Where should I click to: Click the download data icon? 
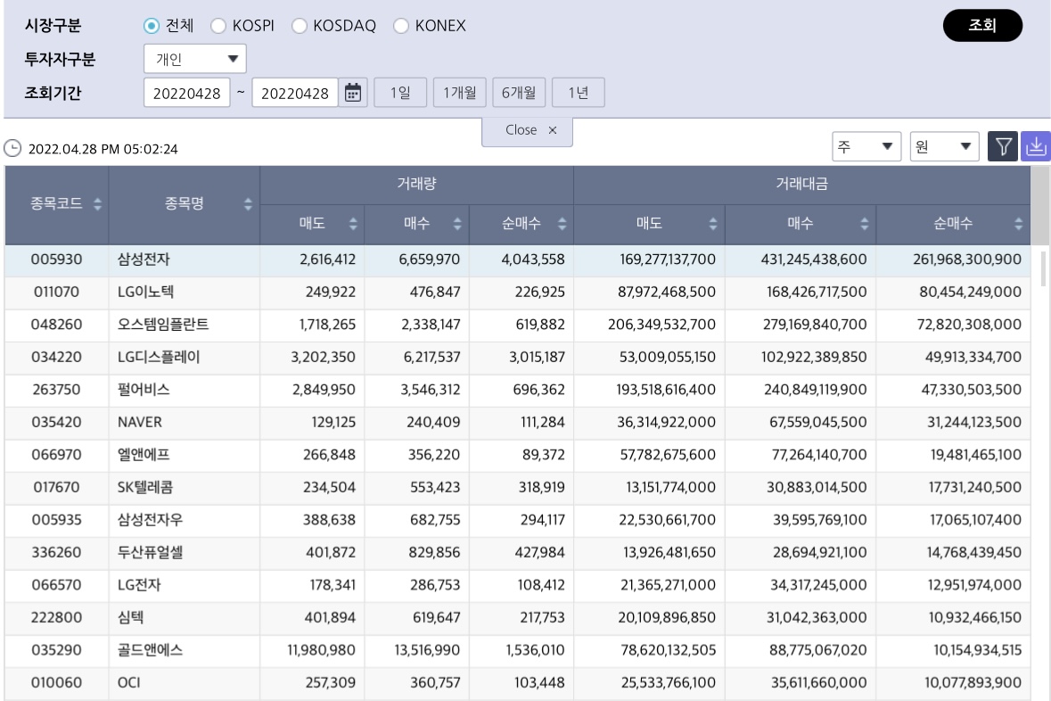(1036, 146)
